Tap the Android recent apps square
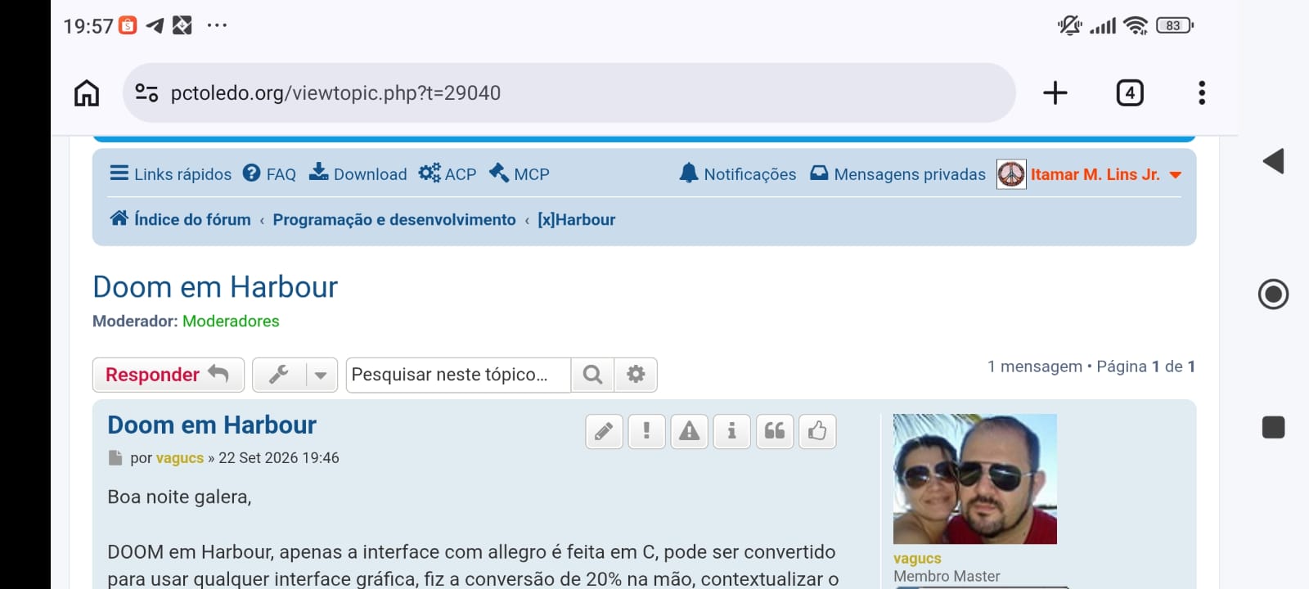1309x589 pixels. coord(1273,427)
